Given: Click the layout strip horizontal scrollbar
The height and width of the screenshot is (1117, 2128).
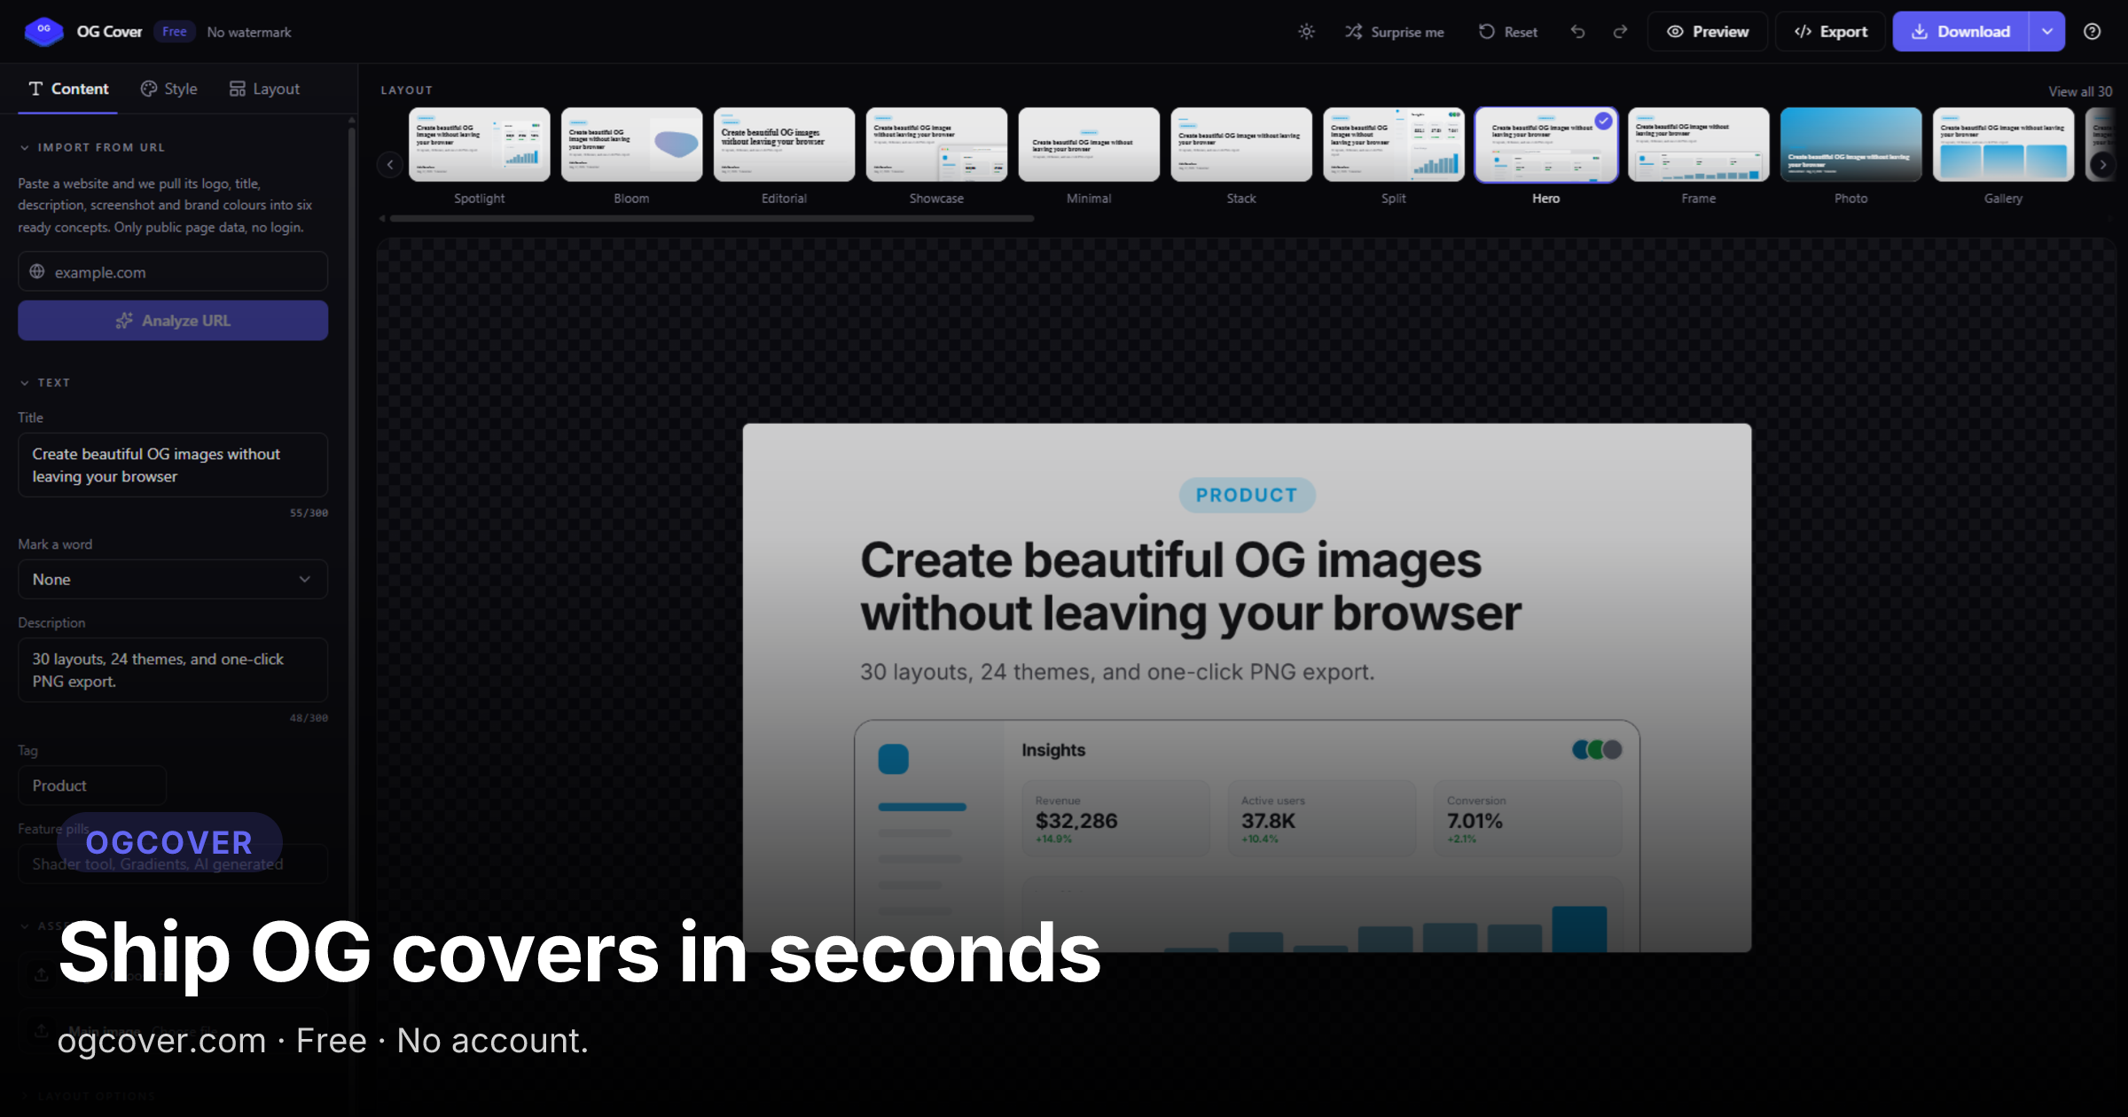Looking at the screenshot, I should (x=712, y=218).
